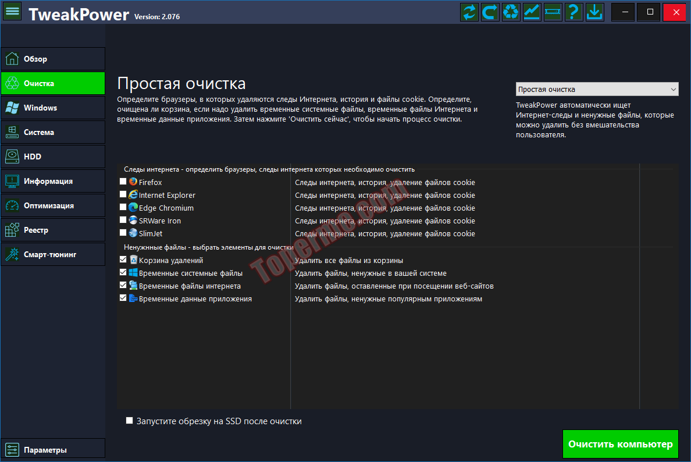Select the Internet Explorer row label

(x=167, y=195)
